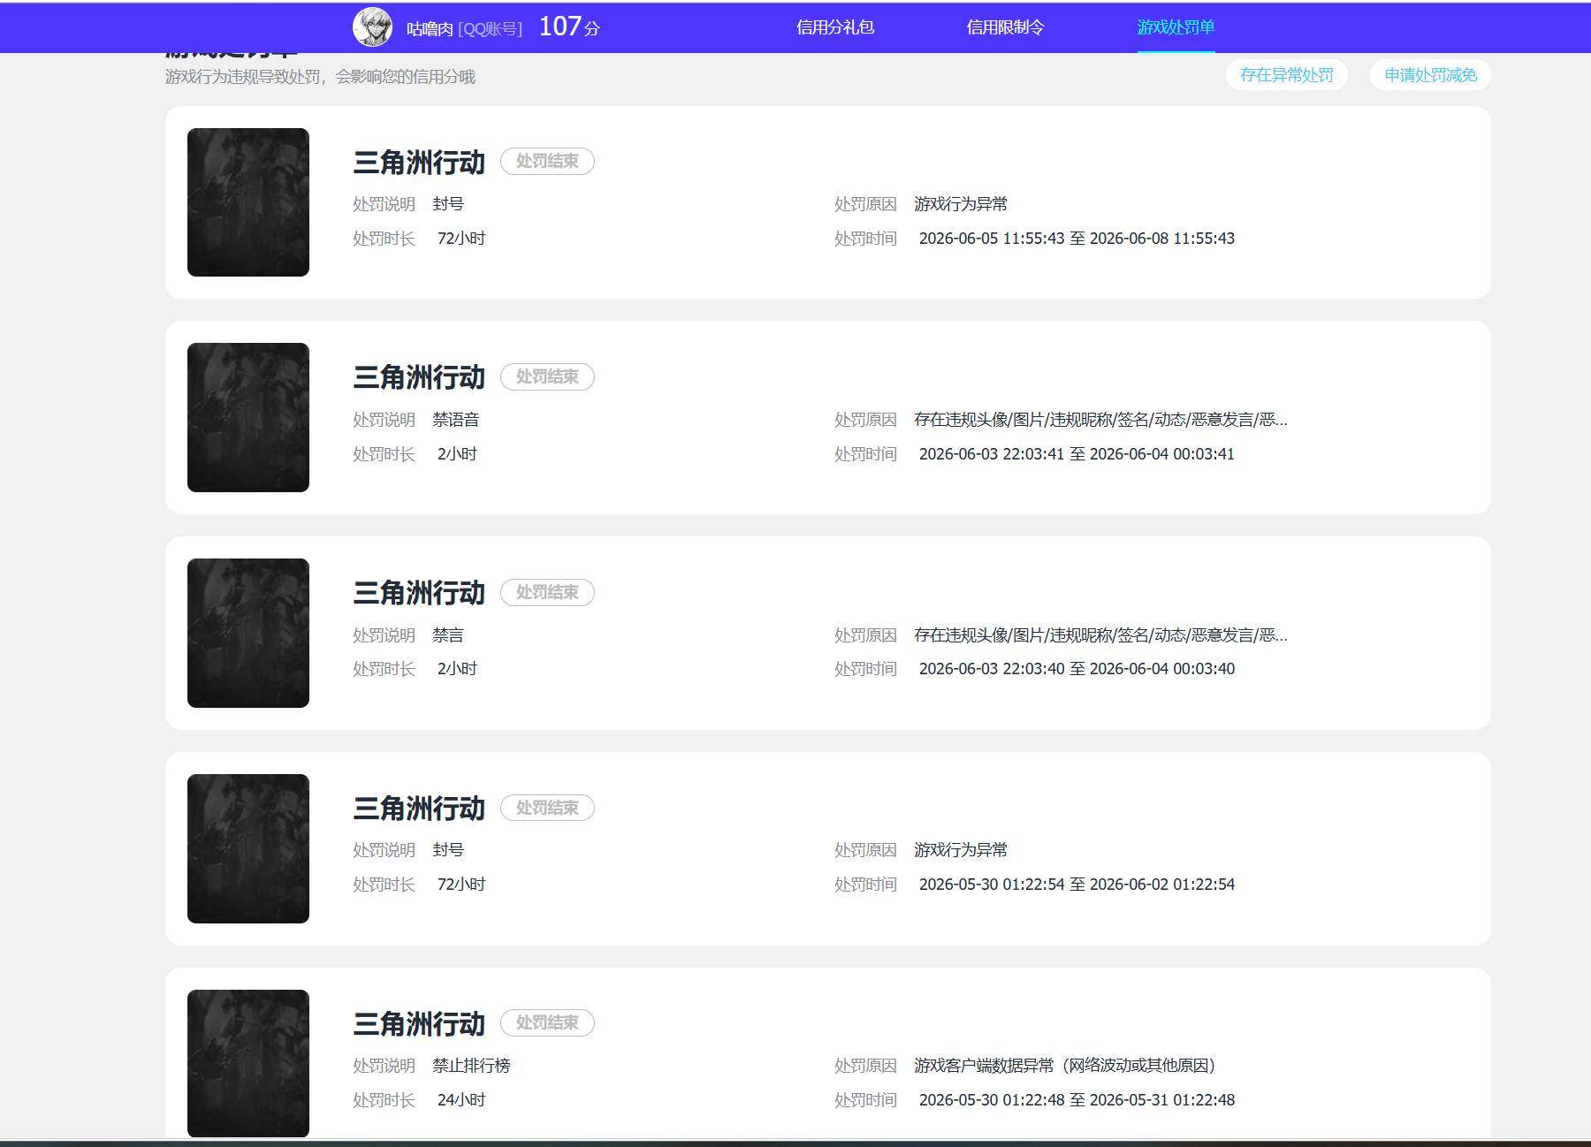Open game thumbnail of 禁言 record

click(x=248, y=633)
